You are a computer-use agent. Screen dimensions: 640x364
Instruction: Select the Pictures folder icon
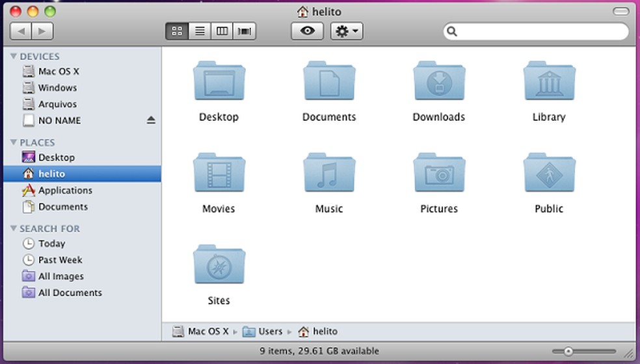point(439,174)
